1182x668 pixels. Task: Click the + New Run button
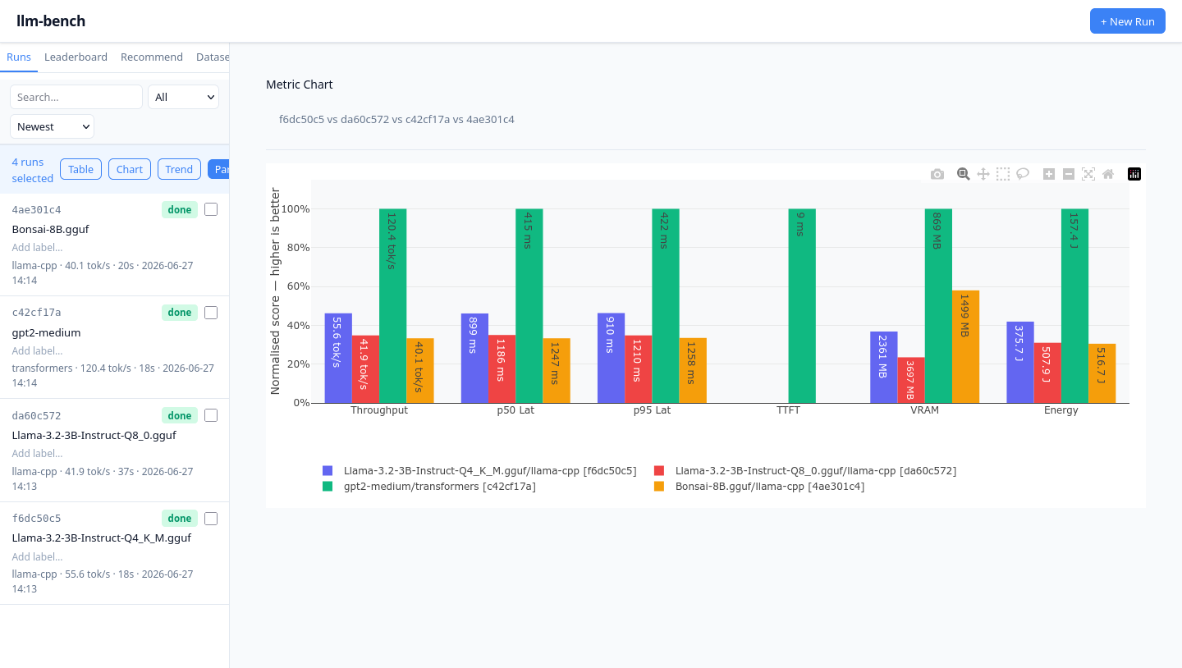pyautogui.click(x=1128, y=21)
